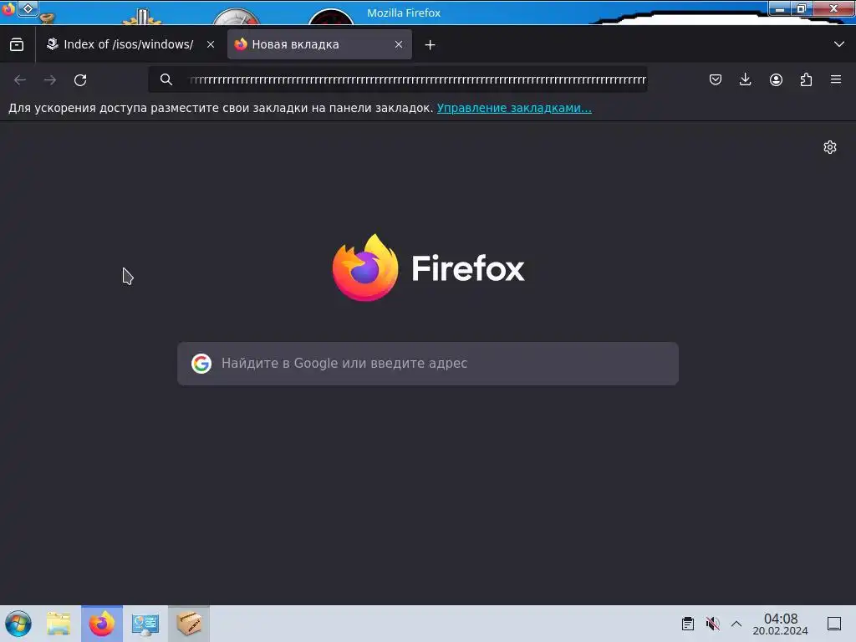Open the Extensions panel
Screen dimensions: 856x642
coord(806,79)
